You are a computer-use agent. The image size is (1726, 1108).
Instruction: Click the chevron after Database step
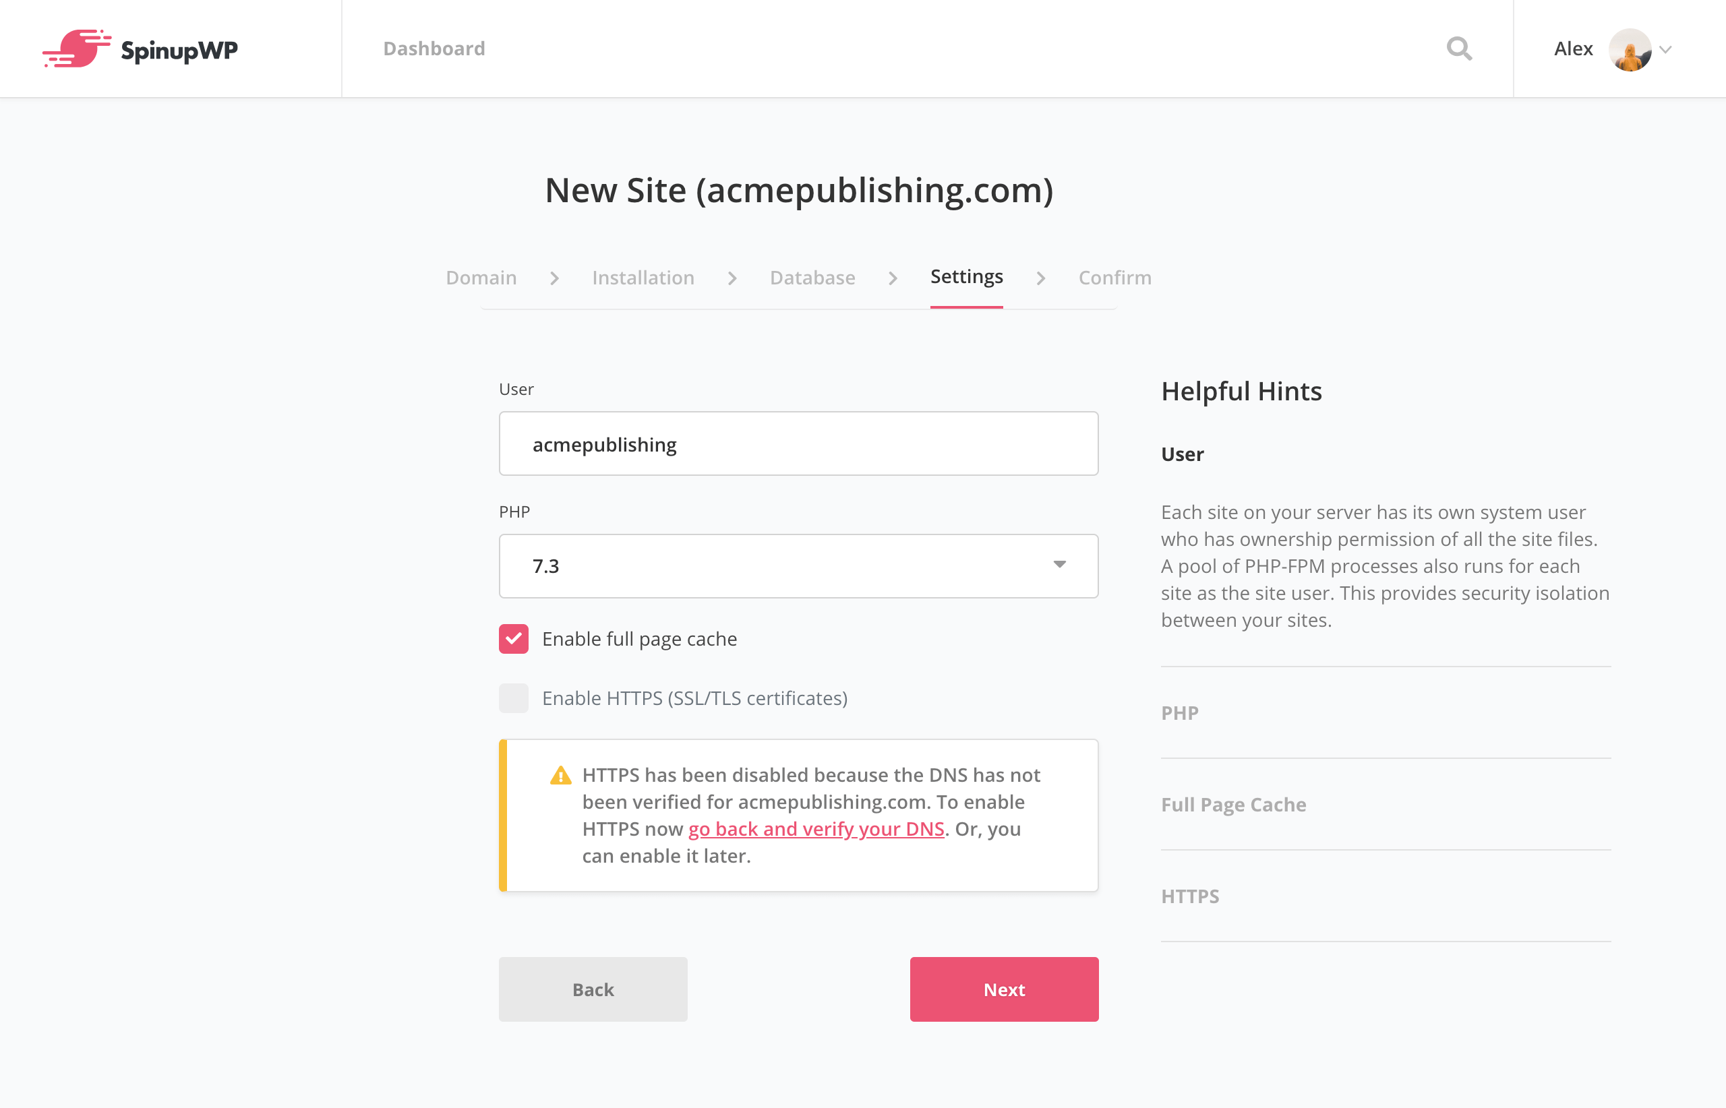pos(893,278)
